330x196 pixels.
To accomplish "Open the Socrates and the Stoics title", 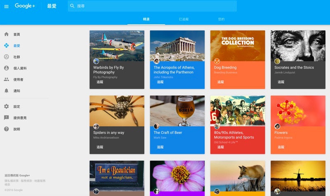I will (294, 67).
